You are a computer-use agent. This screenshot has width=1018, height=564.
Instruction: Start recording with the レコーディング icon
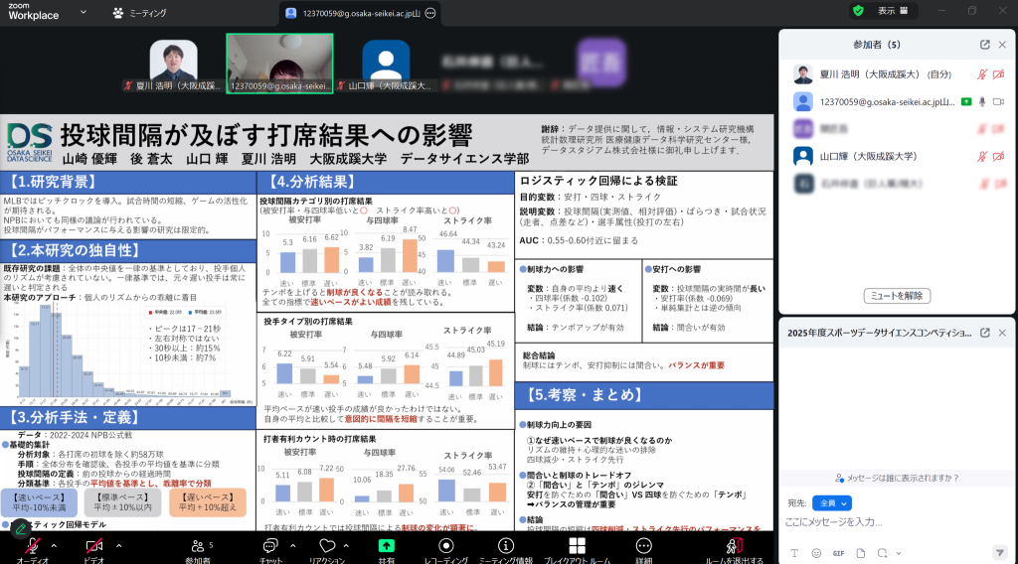click(x=446, y=546)
